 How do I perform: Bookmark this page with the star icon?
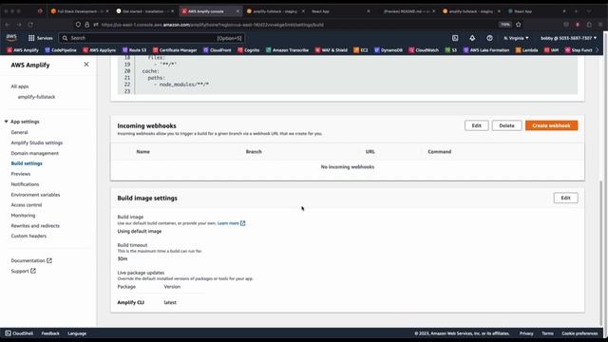(x=519, y=25)
